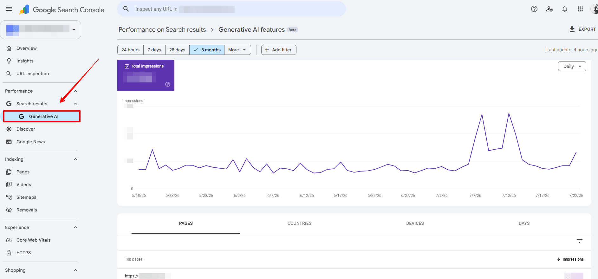The image size is (598, 279).
Task: Click the Google News icon
Action: (x=9, y=142)
